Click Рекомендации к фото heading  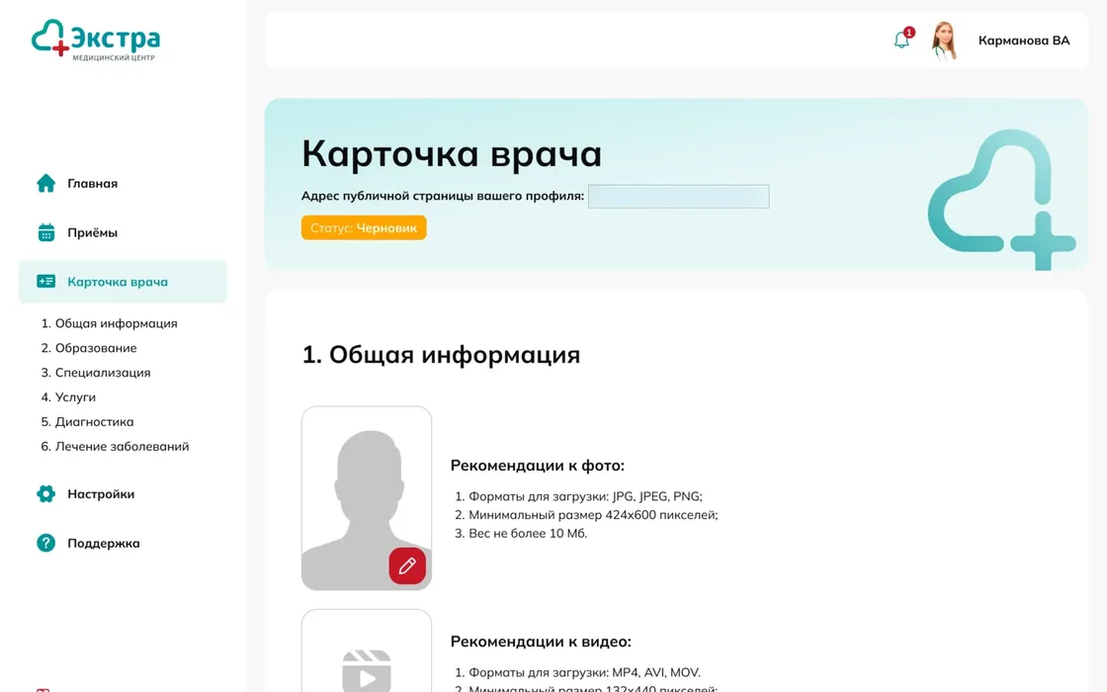[x=538, y=466]
